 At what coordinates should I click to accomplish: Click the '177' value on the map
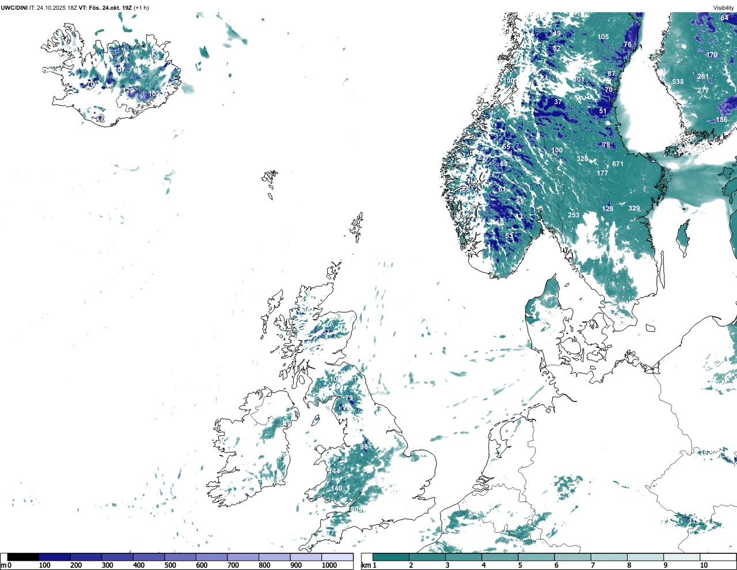click(602, 173)
